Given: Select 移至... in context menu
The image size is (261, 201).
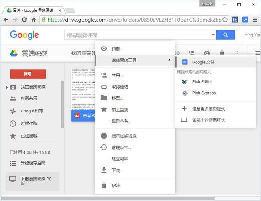Looking at the screenshot, I should coord(135,98).
